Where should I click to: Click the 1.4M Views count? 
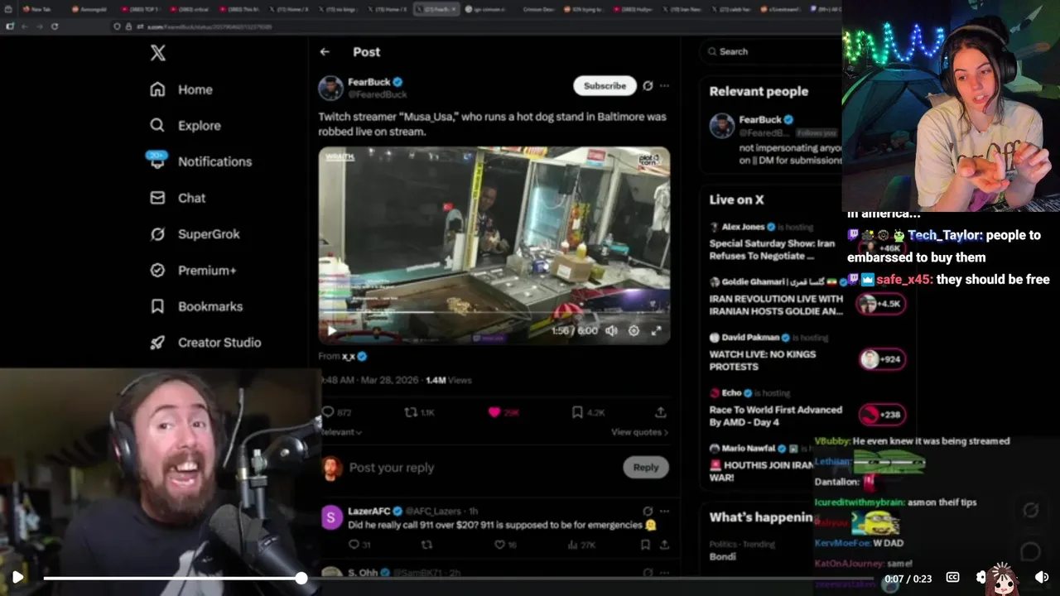[448, 380]
